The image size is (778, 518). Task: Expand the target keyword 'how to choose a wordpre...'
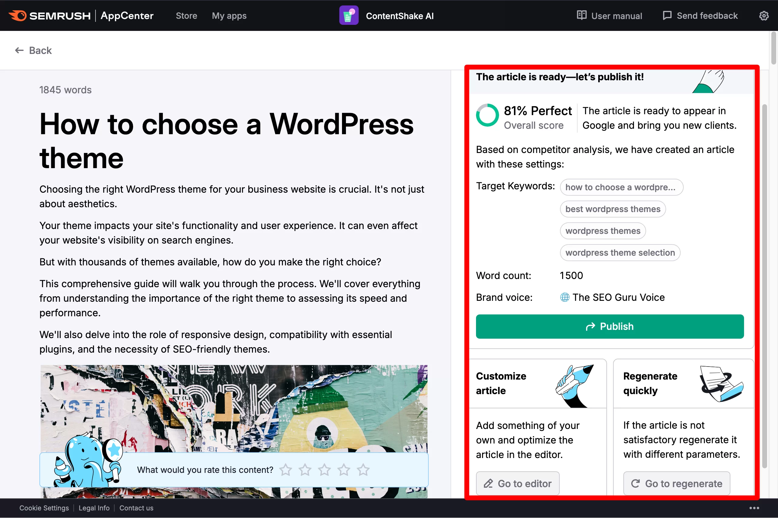pos(620,186)
